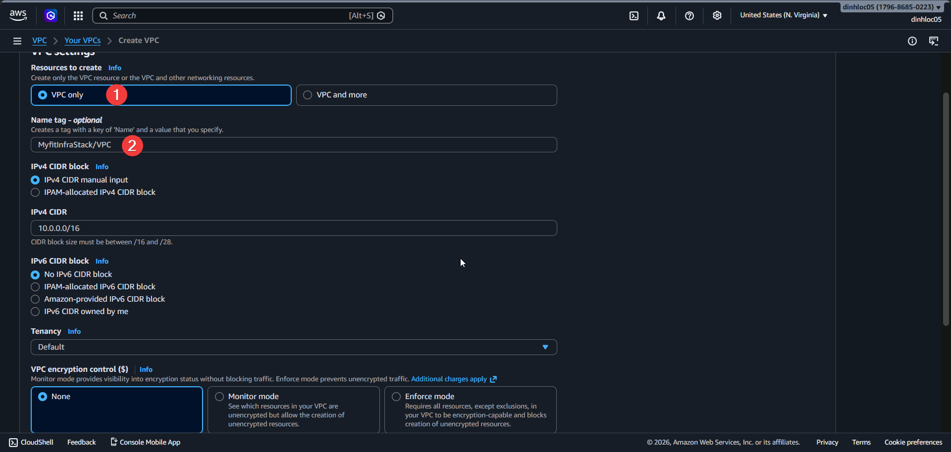Viewport: 951px width, 452px height.
Task: Open Feedback from the bottom bar
Action: click(x=81, y=442)
